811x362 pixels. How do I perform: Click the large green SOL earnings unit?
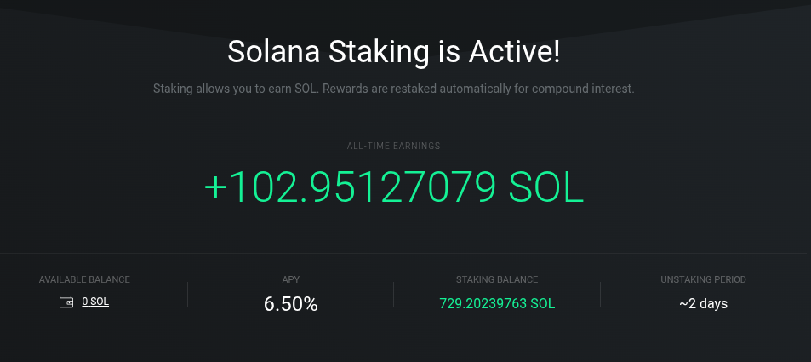pyautogui.click(x=546, y=187)
